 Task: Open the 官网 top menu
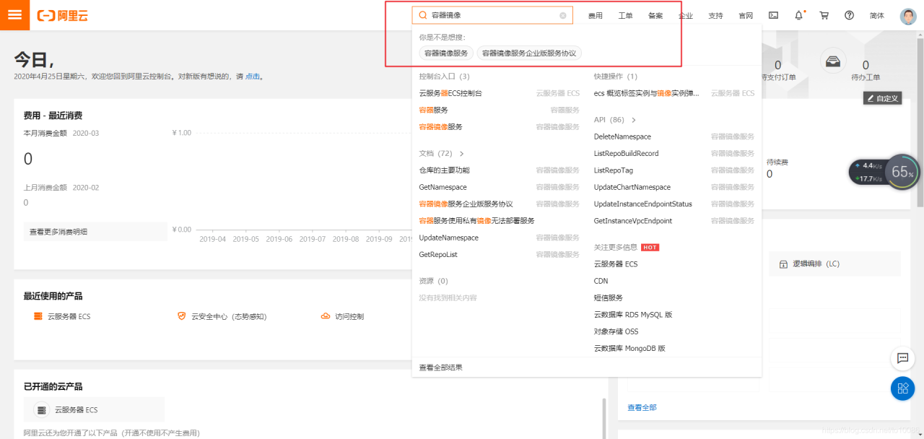746,15
